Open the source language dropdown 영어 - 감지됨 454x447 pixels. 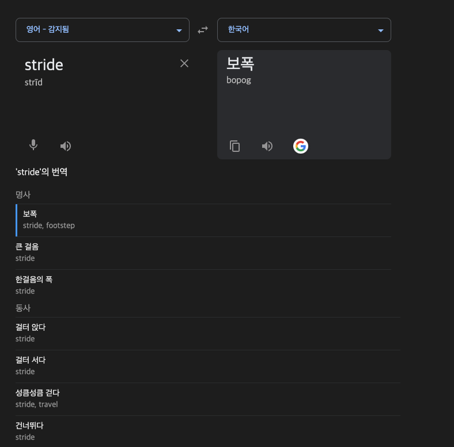coord(103,30)
